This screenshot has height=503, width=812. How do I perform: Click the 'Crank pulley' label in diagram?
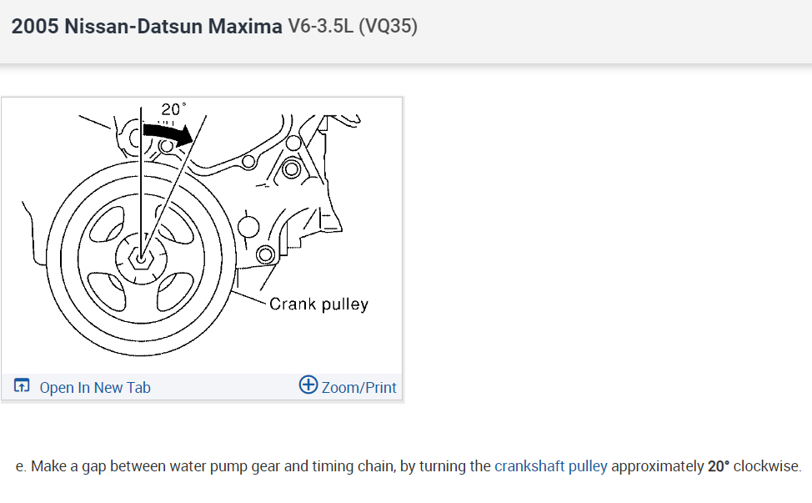click(318, 304)
